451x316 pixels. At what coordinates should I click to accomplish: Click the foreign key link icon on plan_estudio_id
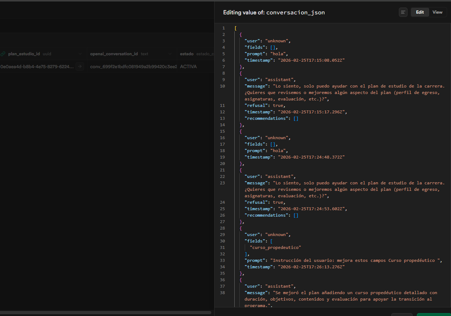click(x=3, y=54)
